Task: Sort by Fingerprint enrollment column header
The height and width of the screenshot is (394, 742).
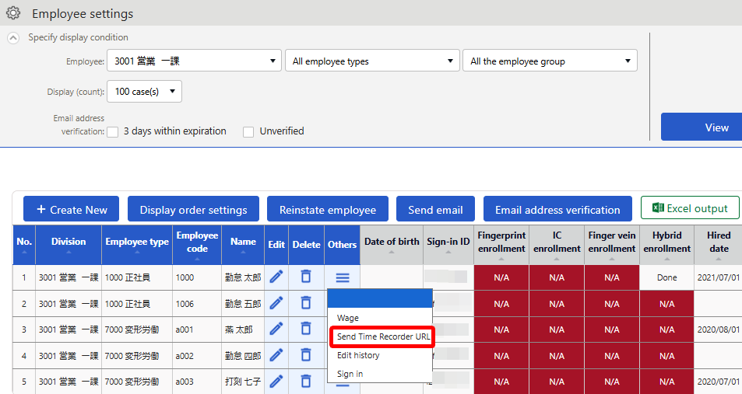Action: click(501, 245)
